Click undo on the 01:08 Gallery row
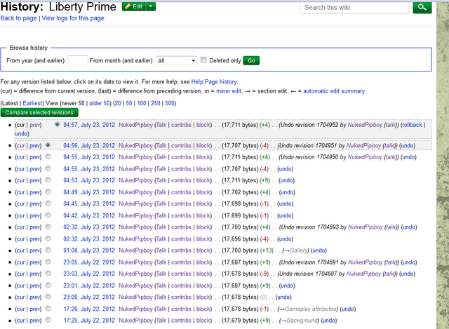The height and width of the screenshot is (329, 449). point(319,250)
